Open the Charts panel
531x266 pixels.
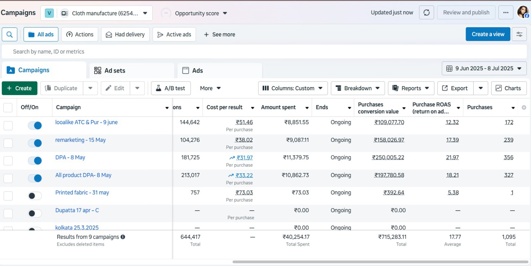(x=508, y=88)
